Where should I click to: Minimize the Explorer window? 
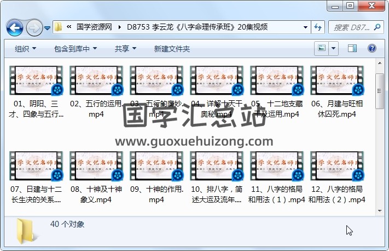pos(335,6)
